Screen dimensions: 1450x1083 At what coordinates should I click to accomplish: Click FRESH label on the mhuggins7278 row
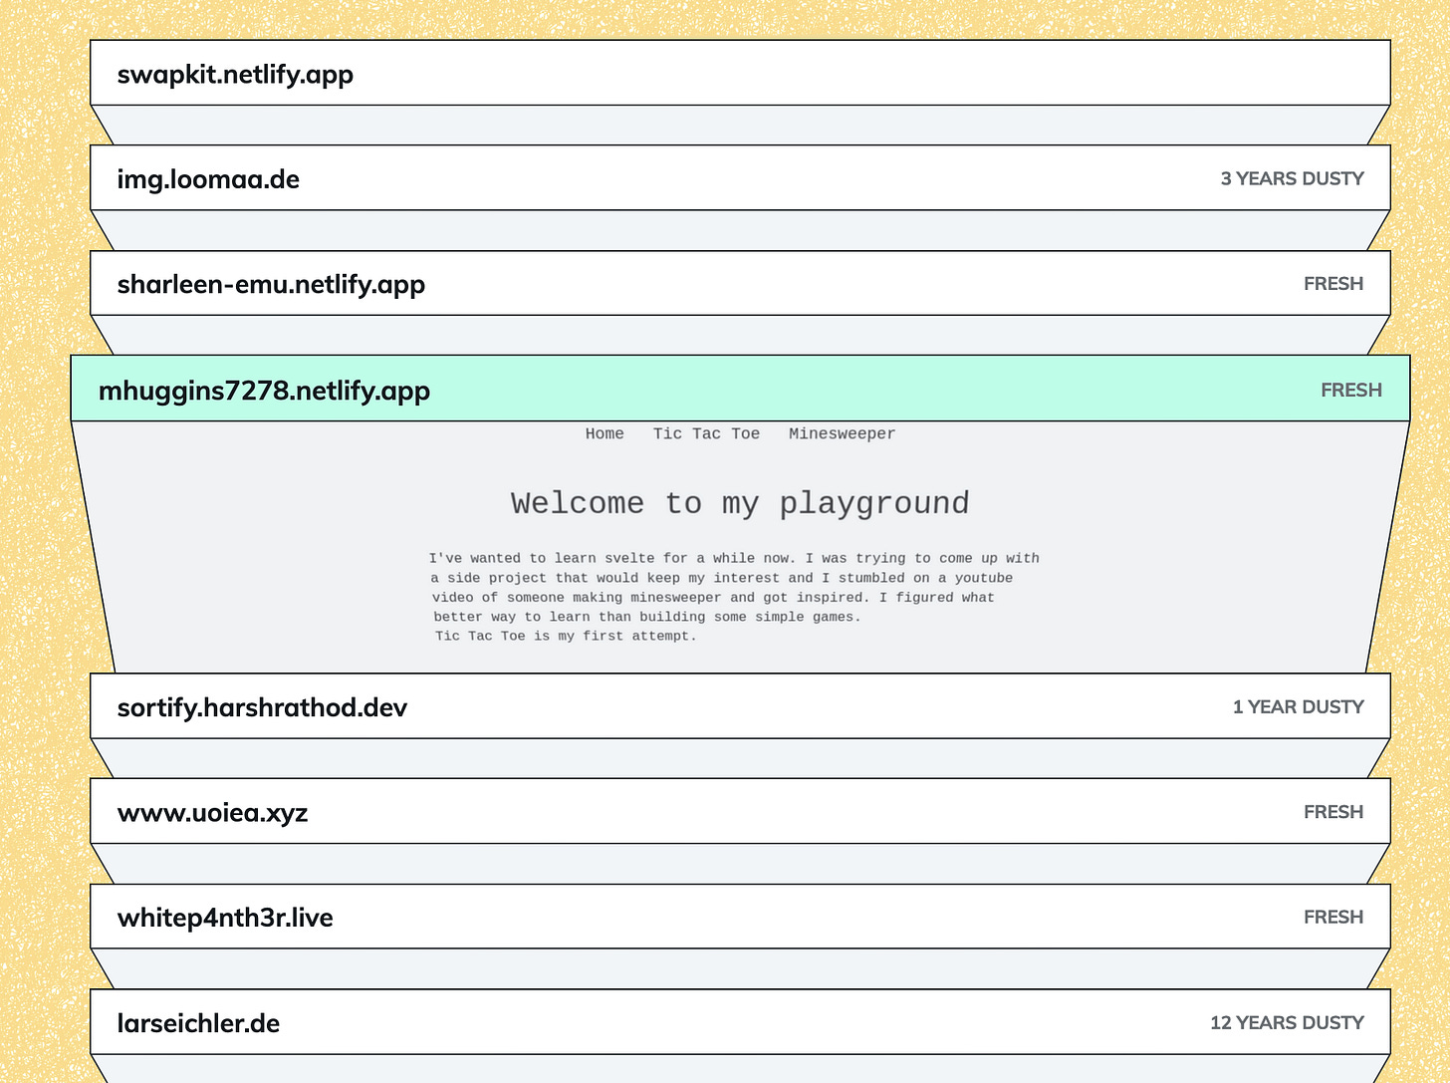1351,390
